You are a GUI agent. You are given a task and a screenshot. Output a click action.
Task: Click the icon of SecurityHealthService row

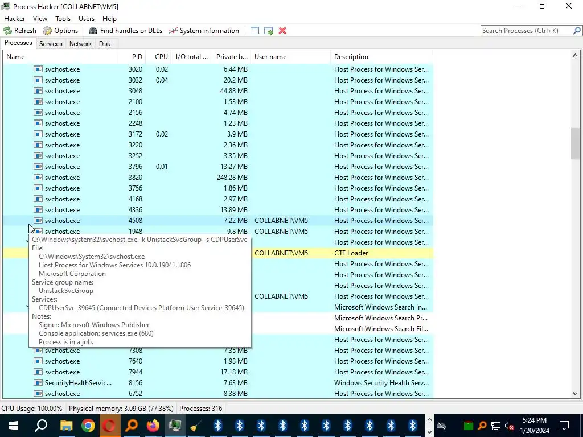[x=38, y=383]
